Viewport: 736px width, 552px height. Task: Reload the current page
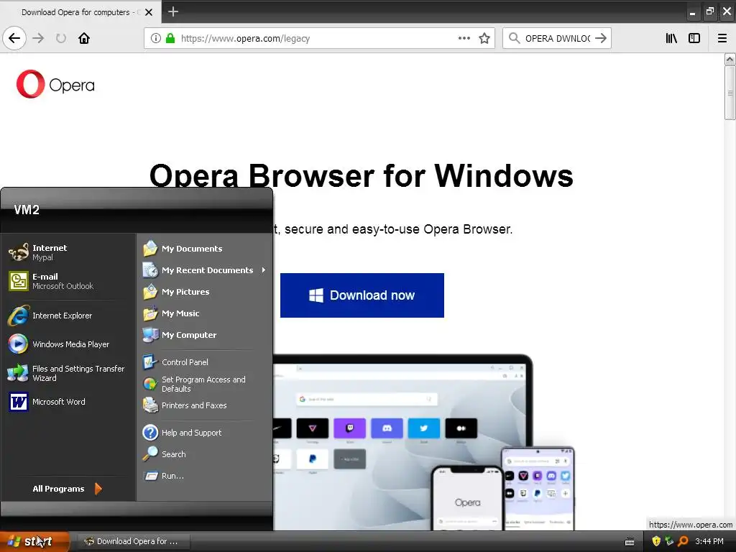[61, 38]
